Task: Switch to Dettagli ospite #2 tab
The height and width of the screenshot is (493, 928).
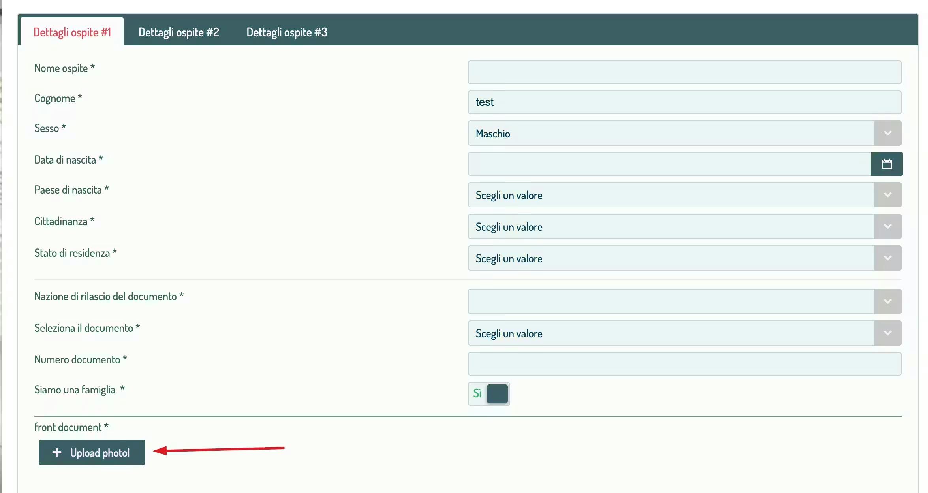Action: (x=178, y=32)
